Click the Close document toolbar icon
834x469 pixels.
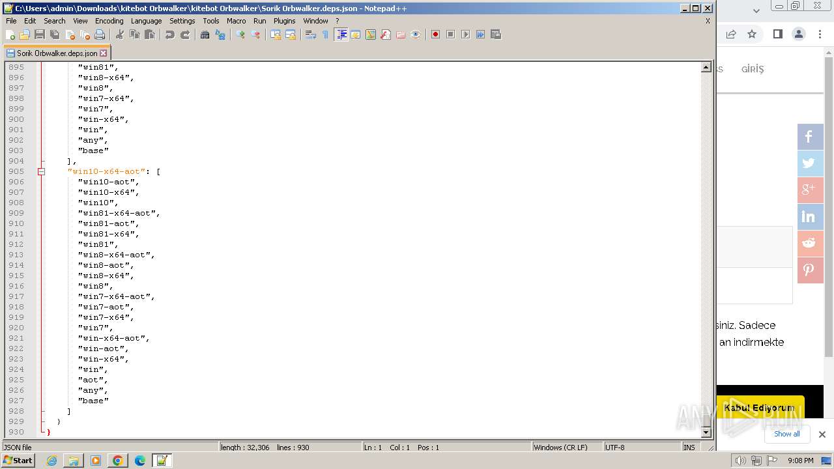[x=70, y=35]
